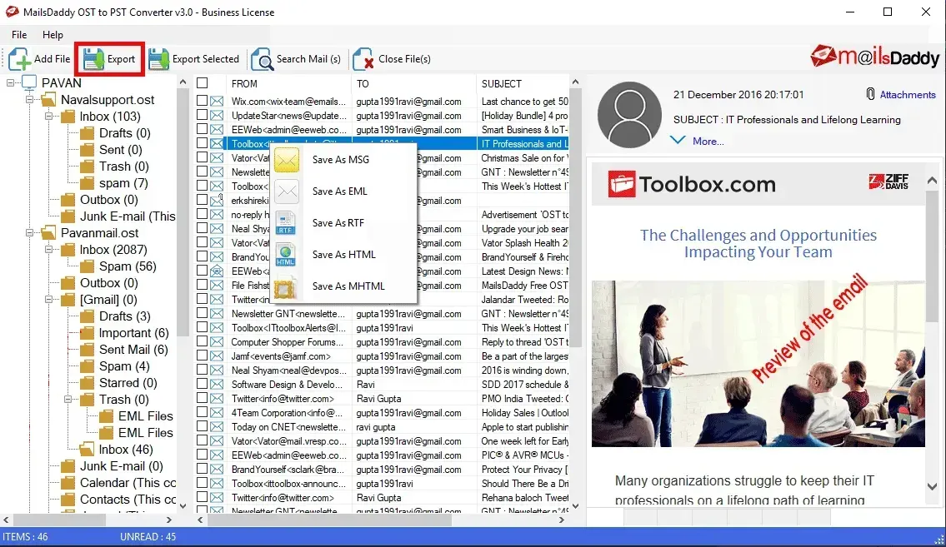This screenshot has height=547, width=946.
Task: Open the Junk E-mail (0) folder icon
Action: [x=68, y=466]
